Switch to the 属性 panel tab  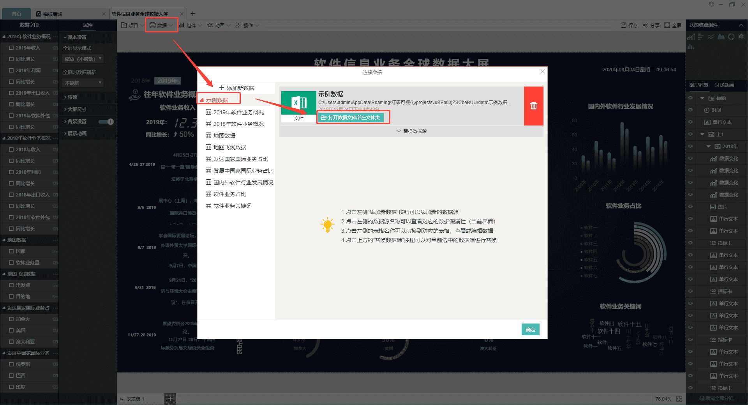[88, 25]
